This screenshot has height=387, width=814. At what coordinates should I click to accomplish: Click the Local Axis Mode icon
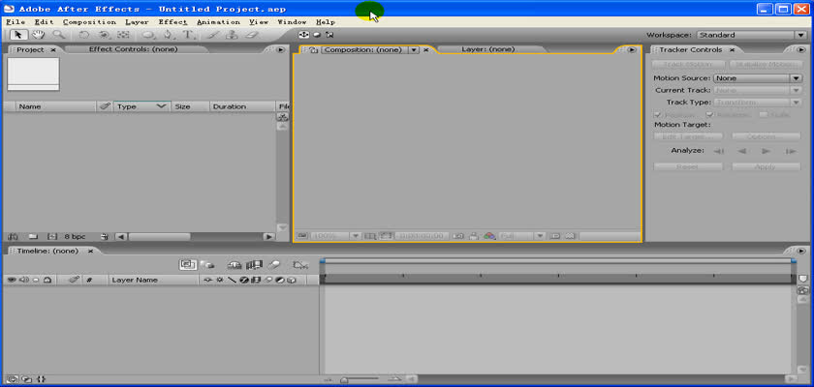(303, 35)
